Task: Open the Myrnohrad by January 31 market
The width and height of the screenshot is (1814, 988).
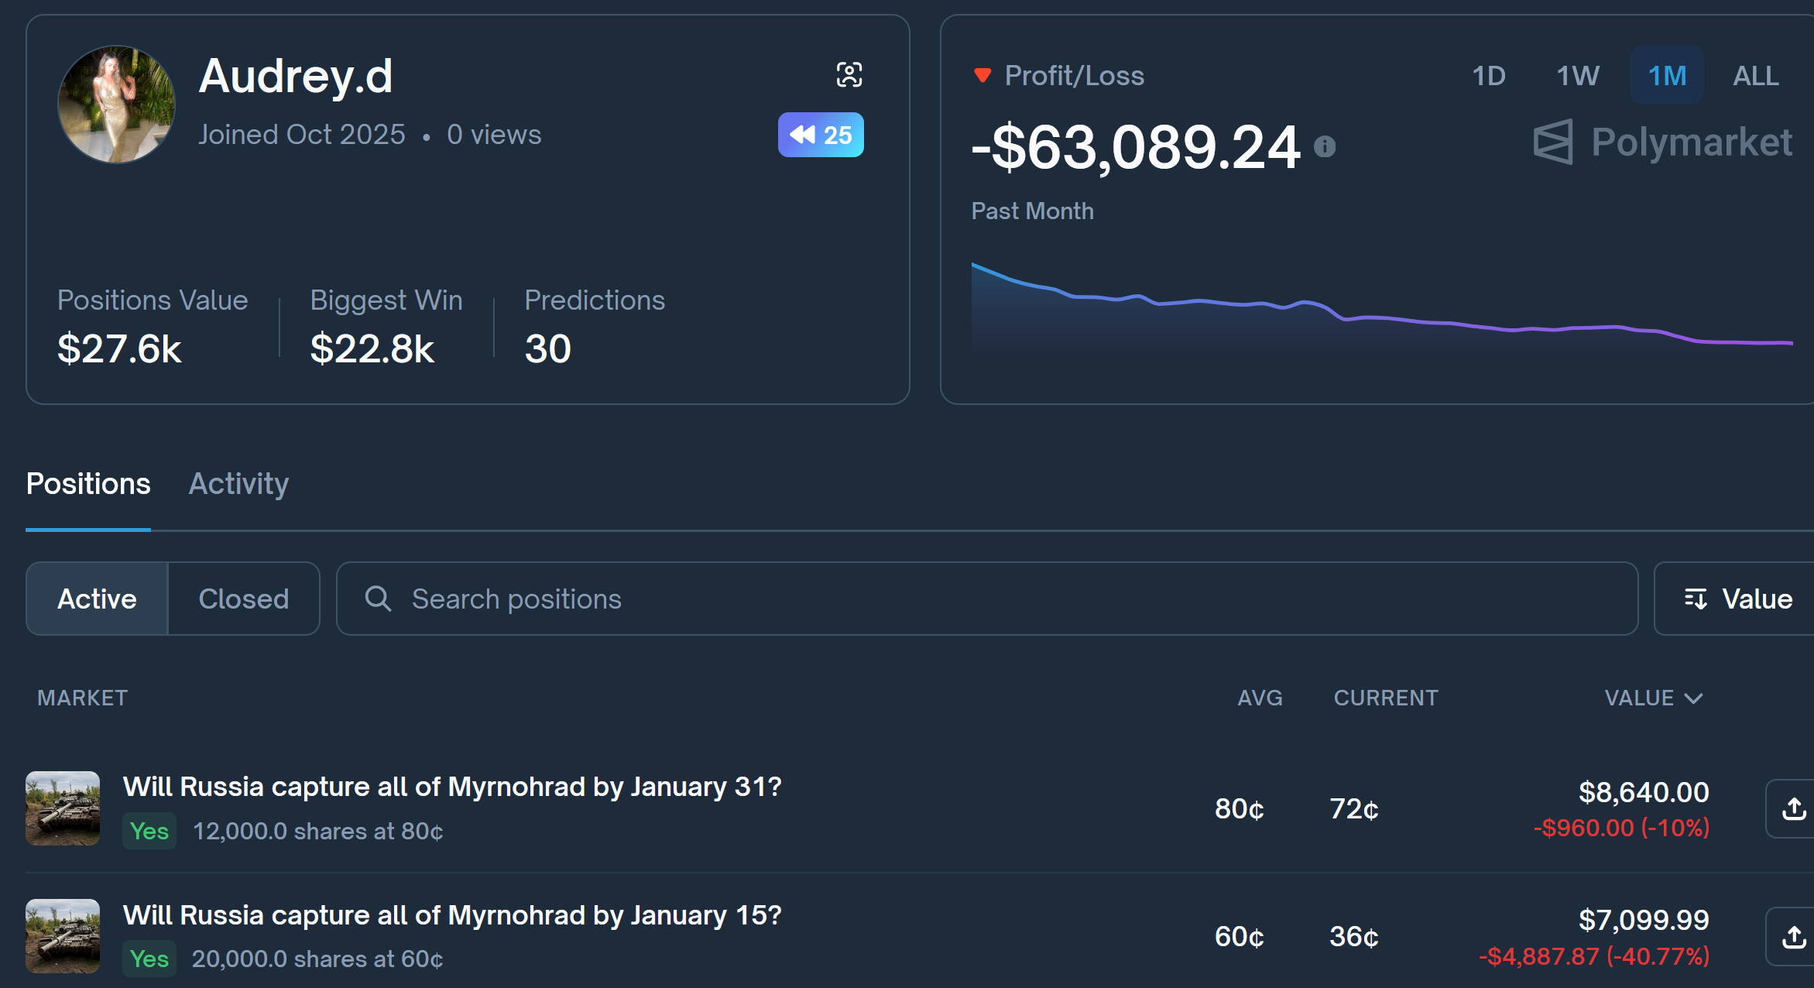Action: click(452, 787)
